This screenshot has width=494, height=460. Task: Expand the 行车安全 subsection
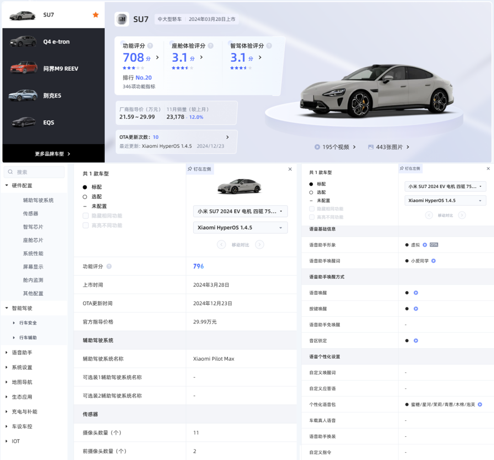(x=14, y=323)
